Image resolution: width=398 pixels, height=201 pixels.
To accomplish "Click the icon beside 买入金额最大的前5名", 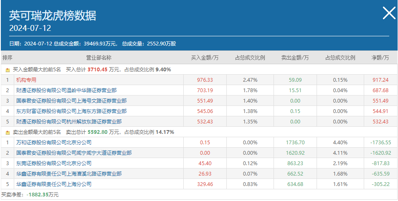I will point(8,70).
